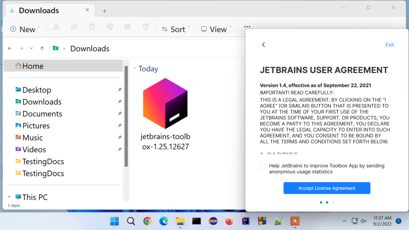The width and height of the screenshot is (409, 230).
Task: Copy the file with the Copy toolbar icon
Action: coord(74,27)
